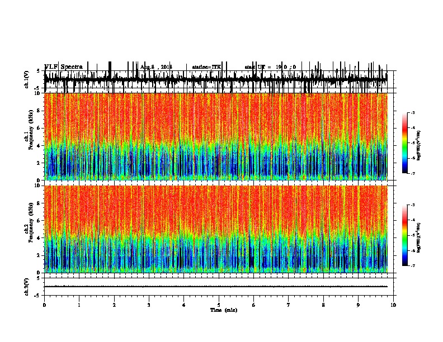This screenshot has width=443, height=342.
Task: Click the ch.1 voltage waveform trace
Action: (x=216, y=79)
